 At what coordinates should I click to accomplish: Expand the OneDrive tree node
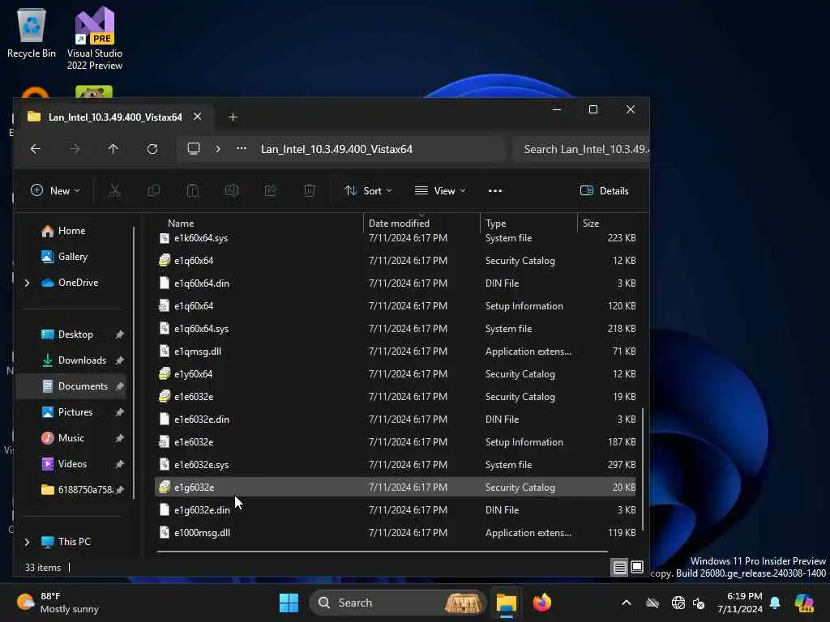tap(27, 283)
